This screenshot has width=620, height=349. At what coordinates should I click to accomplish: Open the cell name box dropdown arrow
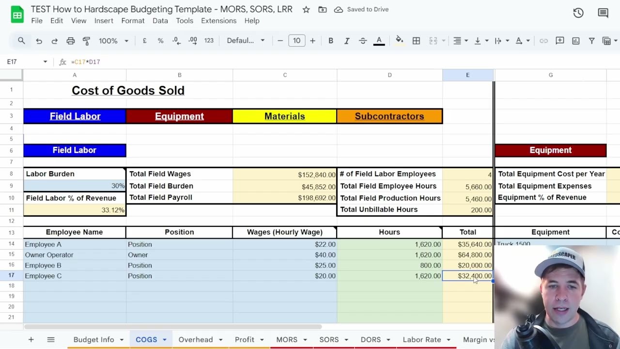(45, 62)
